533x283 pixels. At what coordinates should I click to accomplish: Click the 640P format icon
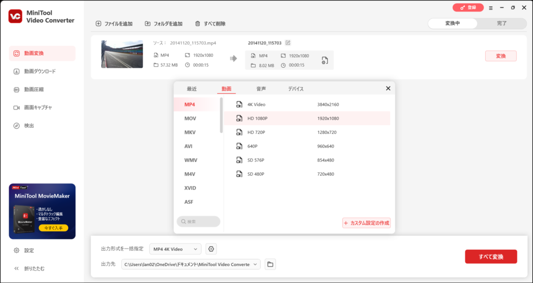[x=239, y=146]
